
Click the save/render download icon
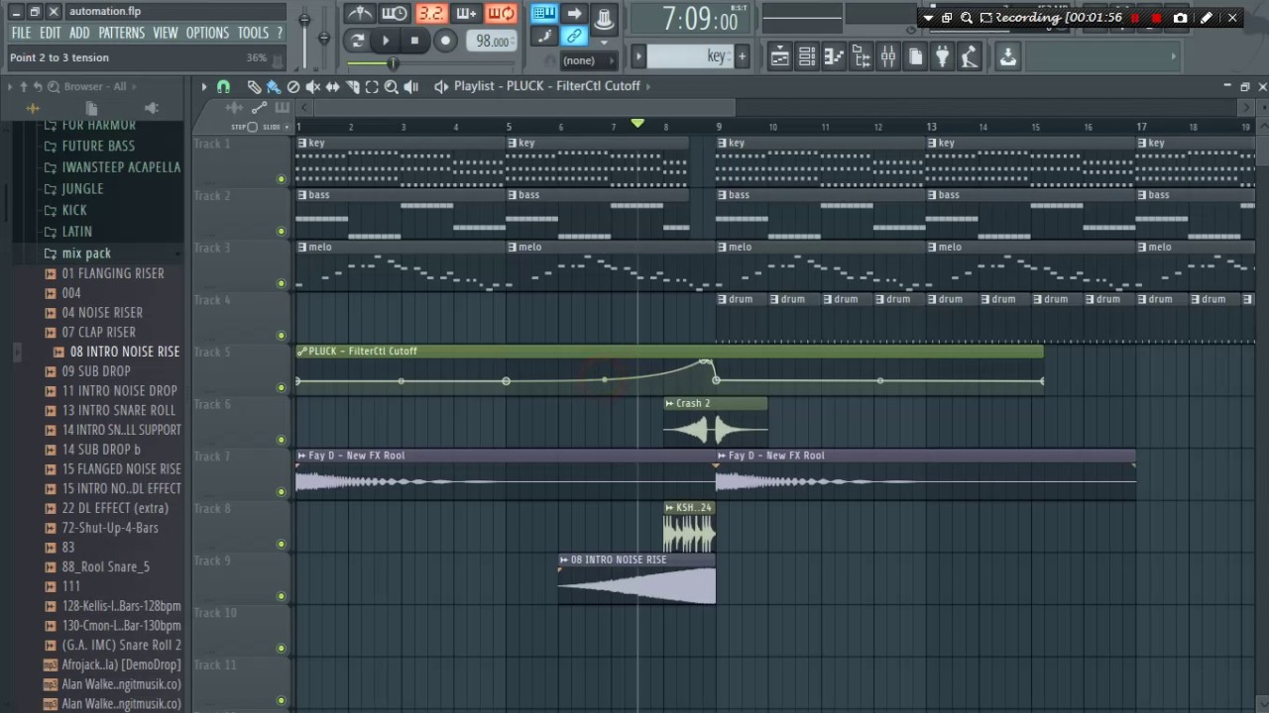(x=1007, y=57)
